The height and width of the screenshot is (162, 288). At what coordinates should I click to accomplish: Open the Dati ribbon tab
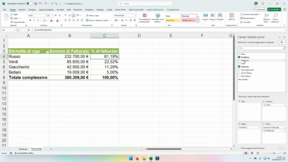[69, 9]
